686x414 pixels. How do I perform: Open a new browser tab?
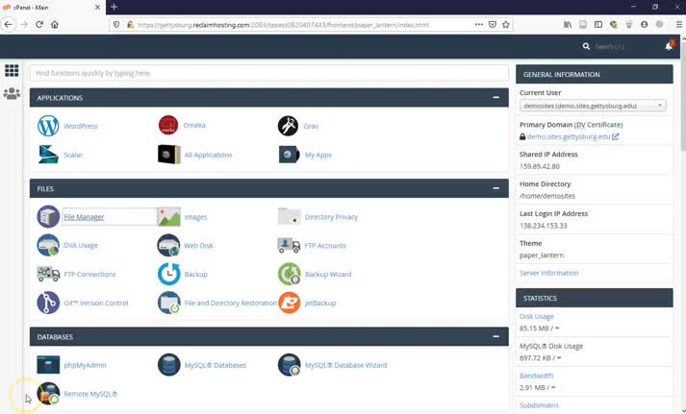point(114,7)
